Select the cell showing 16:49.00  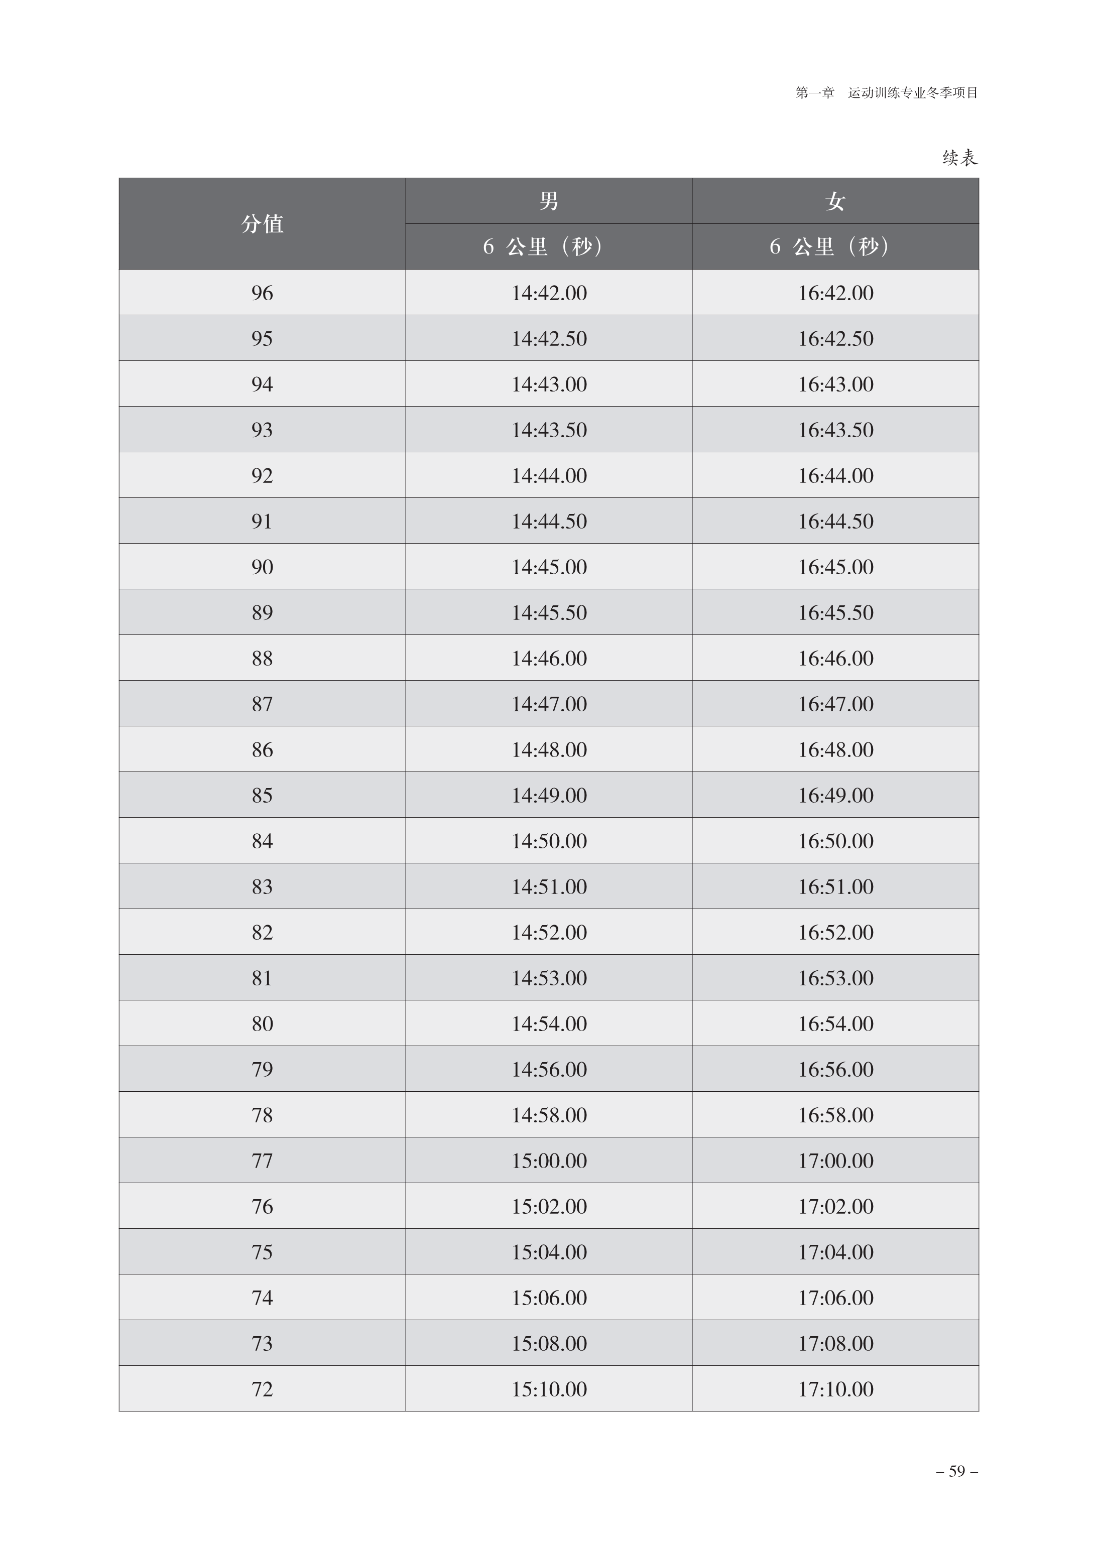tap(835, 795)
